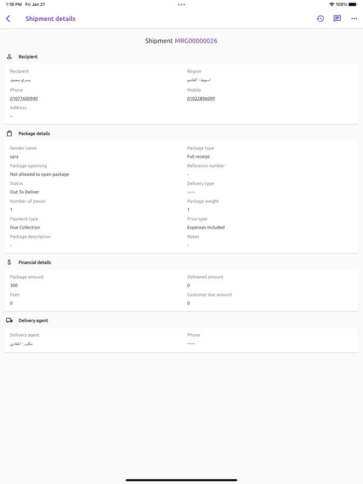Tap the battery indicator in status bar
Image resolution: width=363 pixels, height=484 pixels.
pos(353,5)
